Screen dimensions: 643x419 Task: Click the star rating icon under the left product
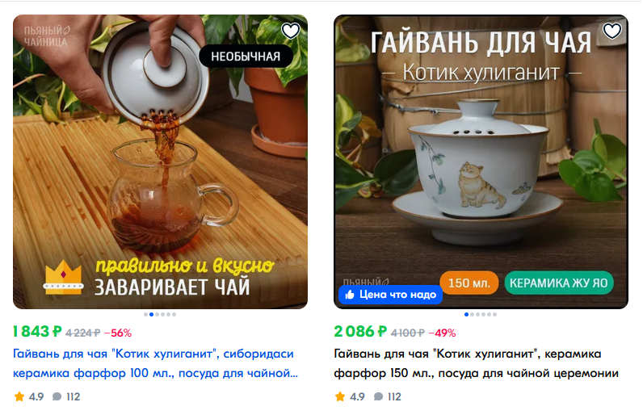19,396
